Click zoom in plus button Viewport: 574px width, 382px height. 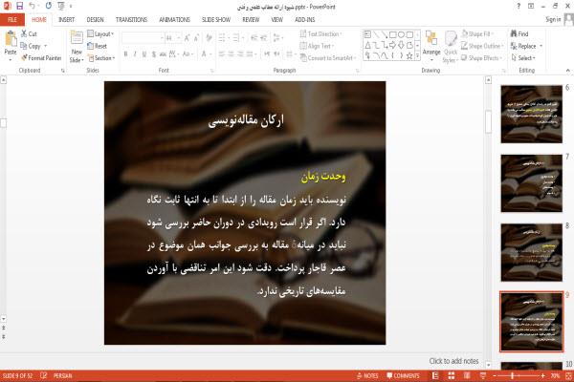click(542, 375)
